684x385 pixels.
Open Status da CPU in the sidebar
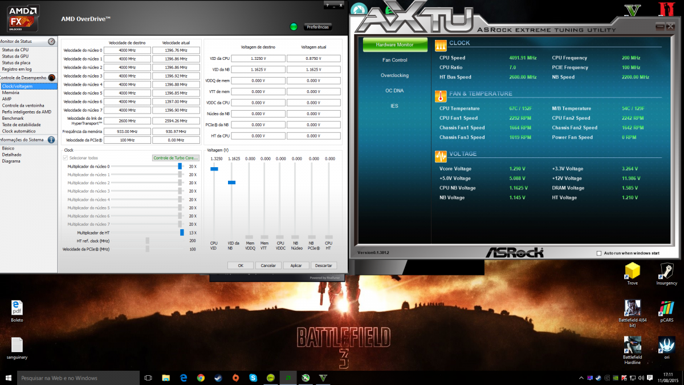tap(15, 50)
